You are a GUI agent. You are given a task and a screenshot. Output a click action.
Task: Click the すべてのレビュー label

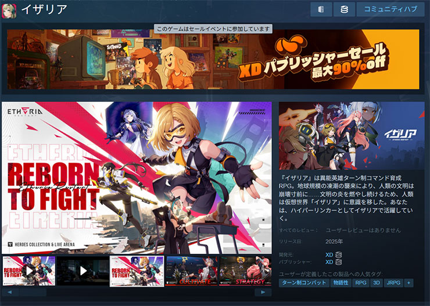pyautogui.click(x=298, y=231)
